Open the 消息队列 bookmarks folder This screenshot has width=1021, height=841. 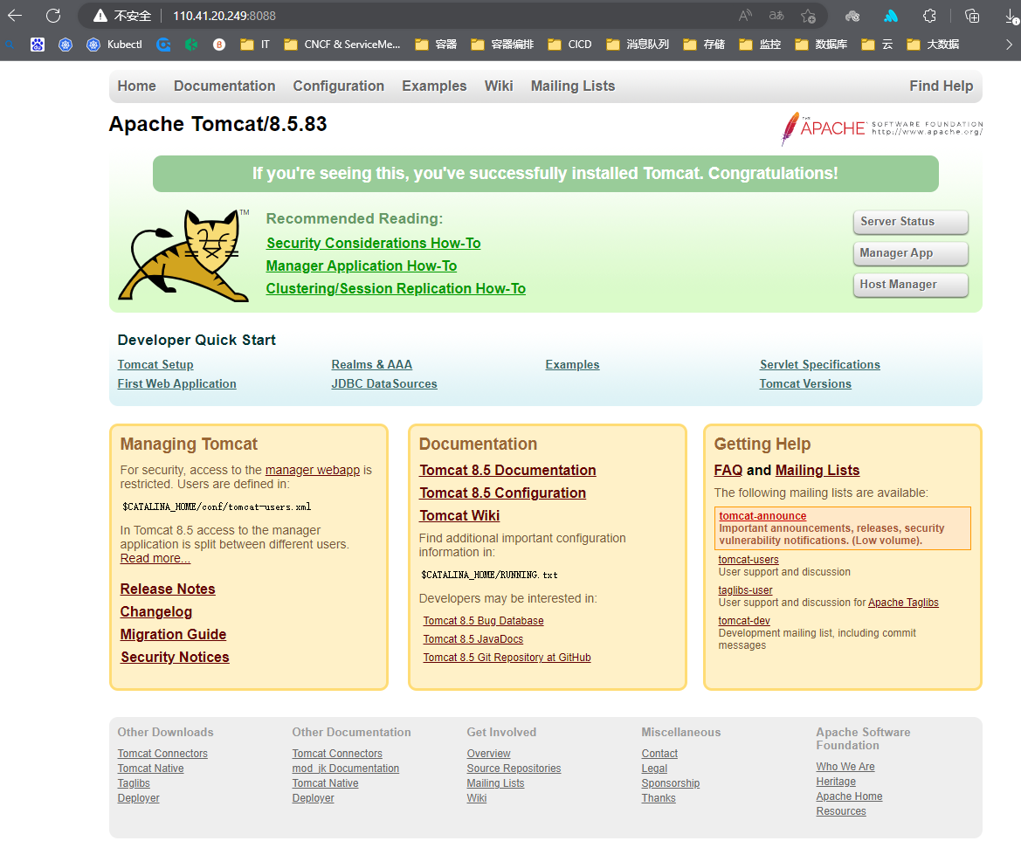(638, 45)
